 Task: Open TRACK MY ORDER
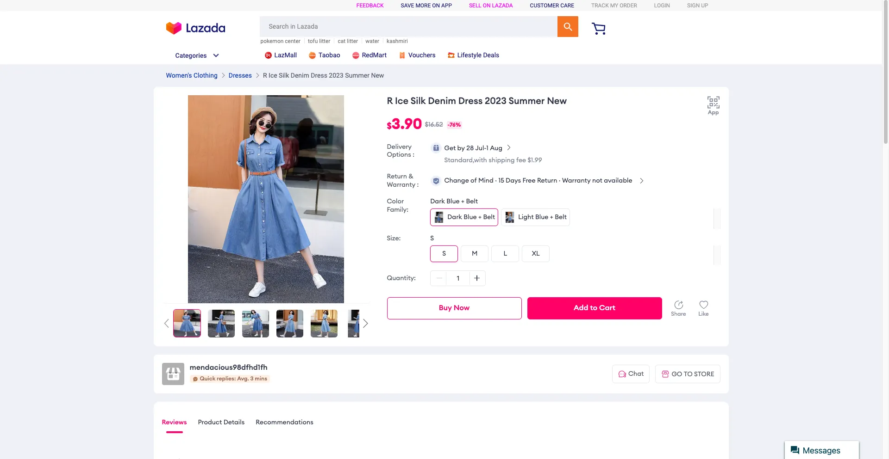(614, 6)
